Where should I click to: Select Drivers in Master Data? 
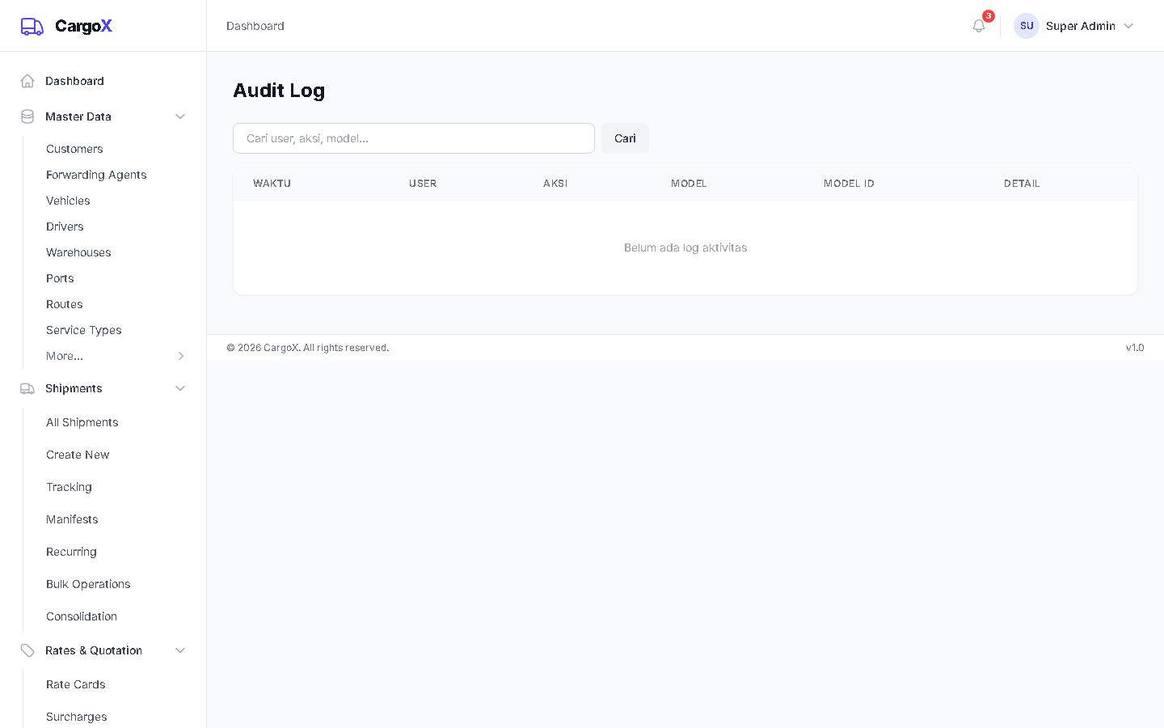click(x=65, y=226)
